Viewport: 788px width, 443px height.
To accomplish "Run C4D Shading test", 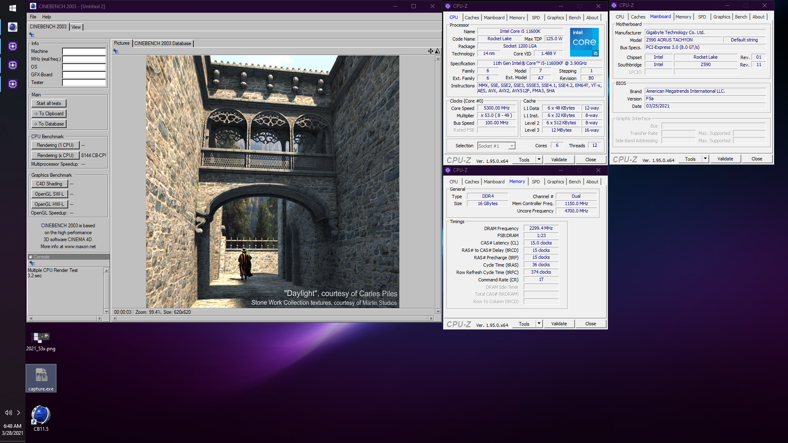I will click(49, 184).
